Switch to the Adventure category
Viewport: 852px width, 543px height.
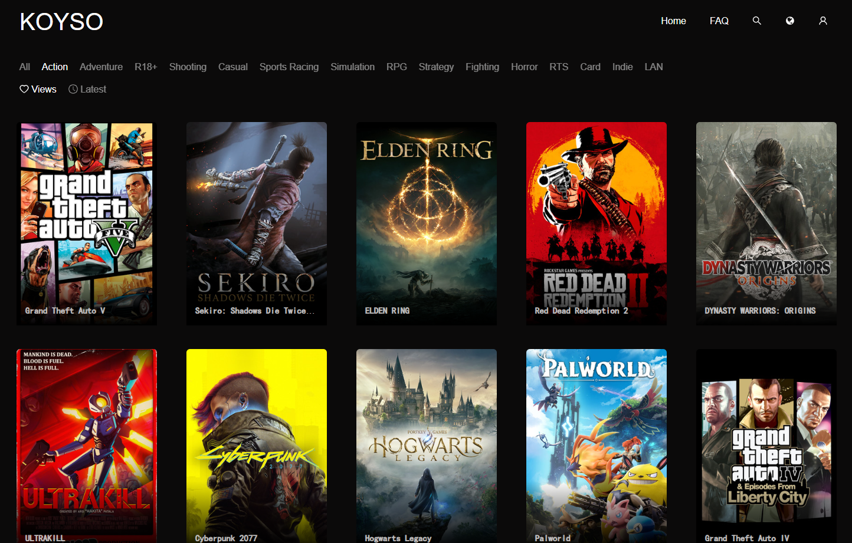click(x=101, y=67)
